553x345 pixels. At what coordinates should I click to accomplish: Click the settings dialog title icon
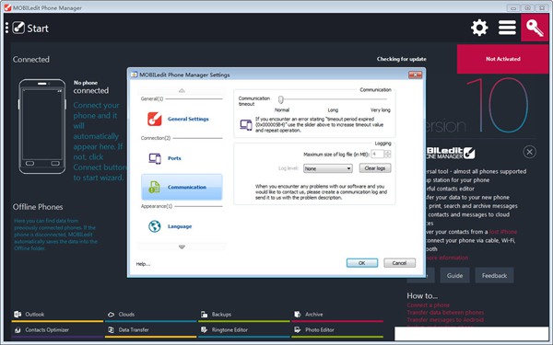point(134,75)
